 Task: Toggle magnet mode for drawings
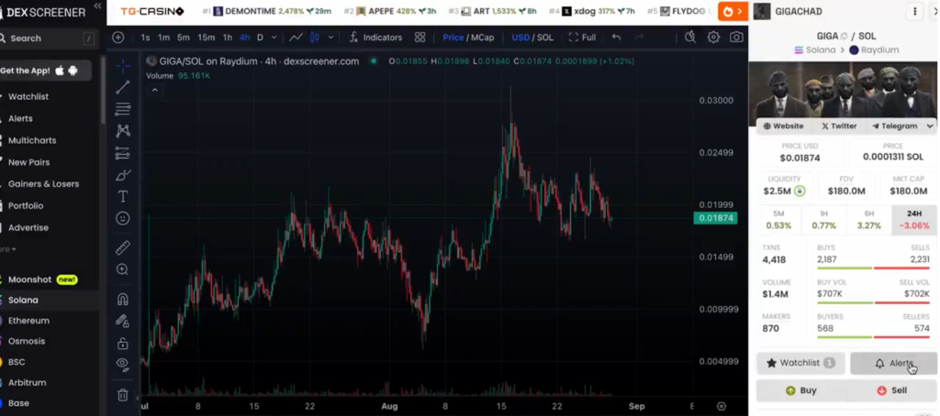pos(123,299)
